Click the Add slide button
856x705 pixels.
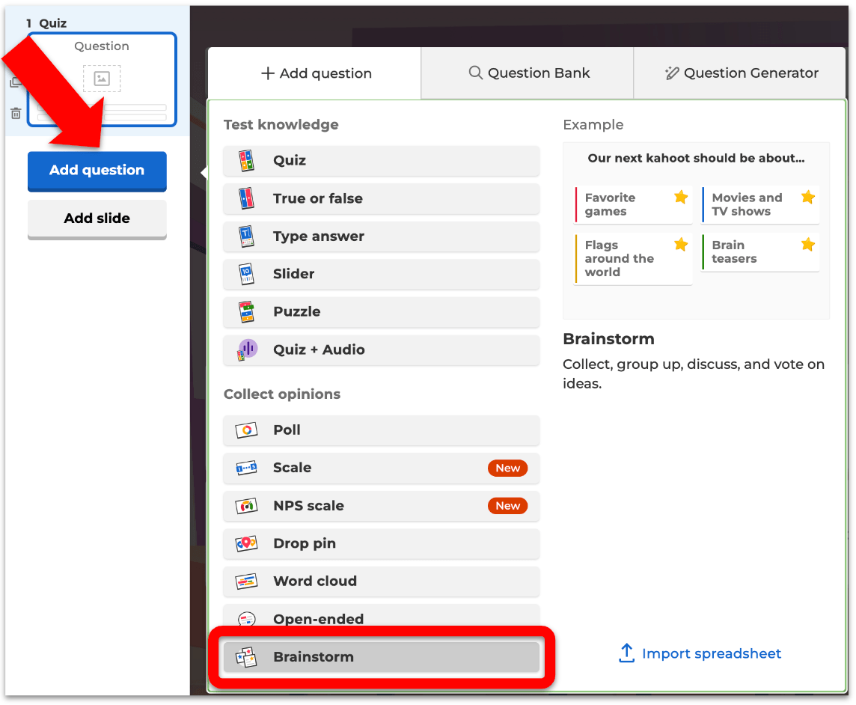pyautogui.click(x=97, y=219)
